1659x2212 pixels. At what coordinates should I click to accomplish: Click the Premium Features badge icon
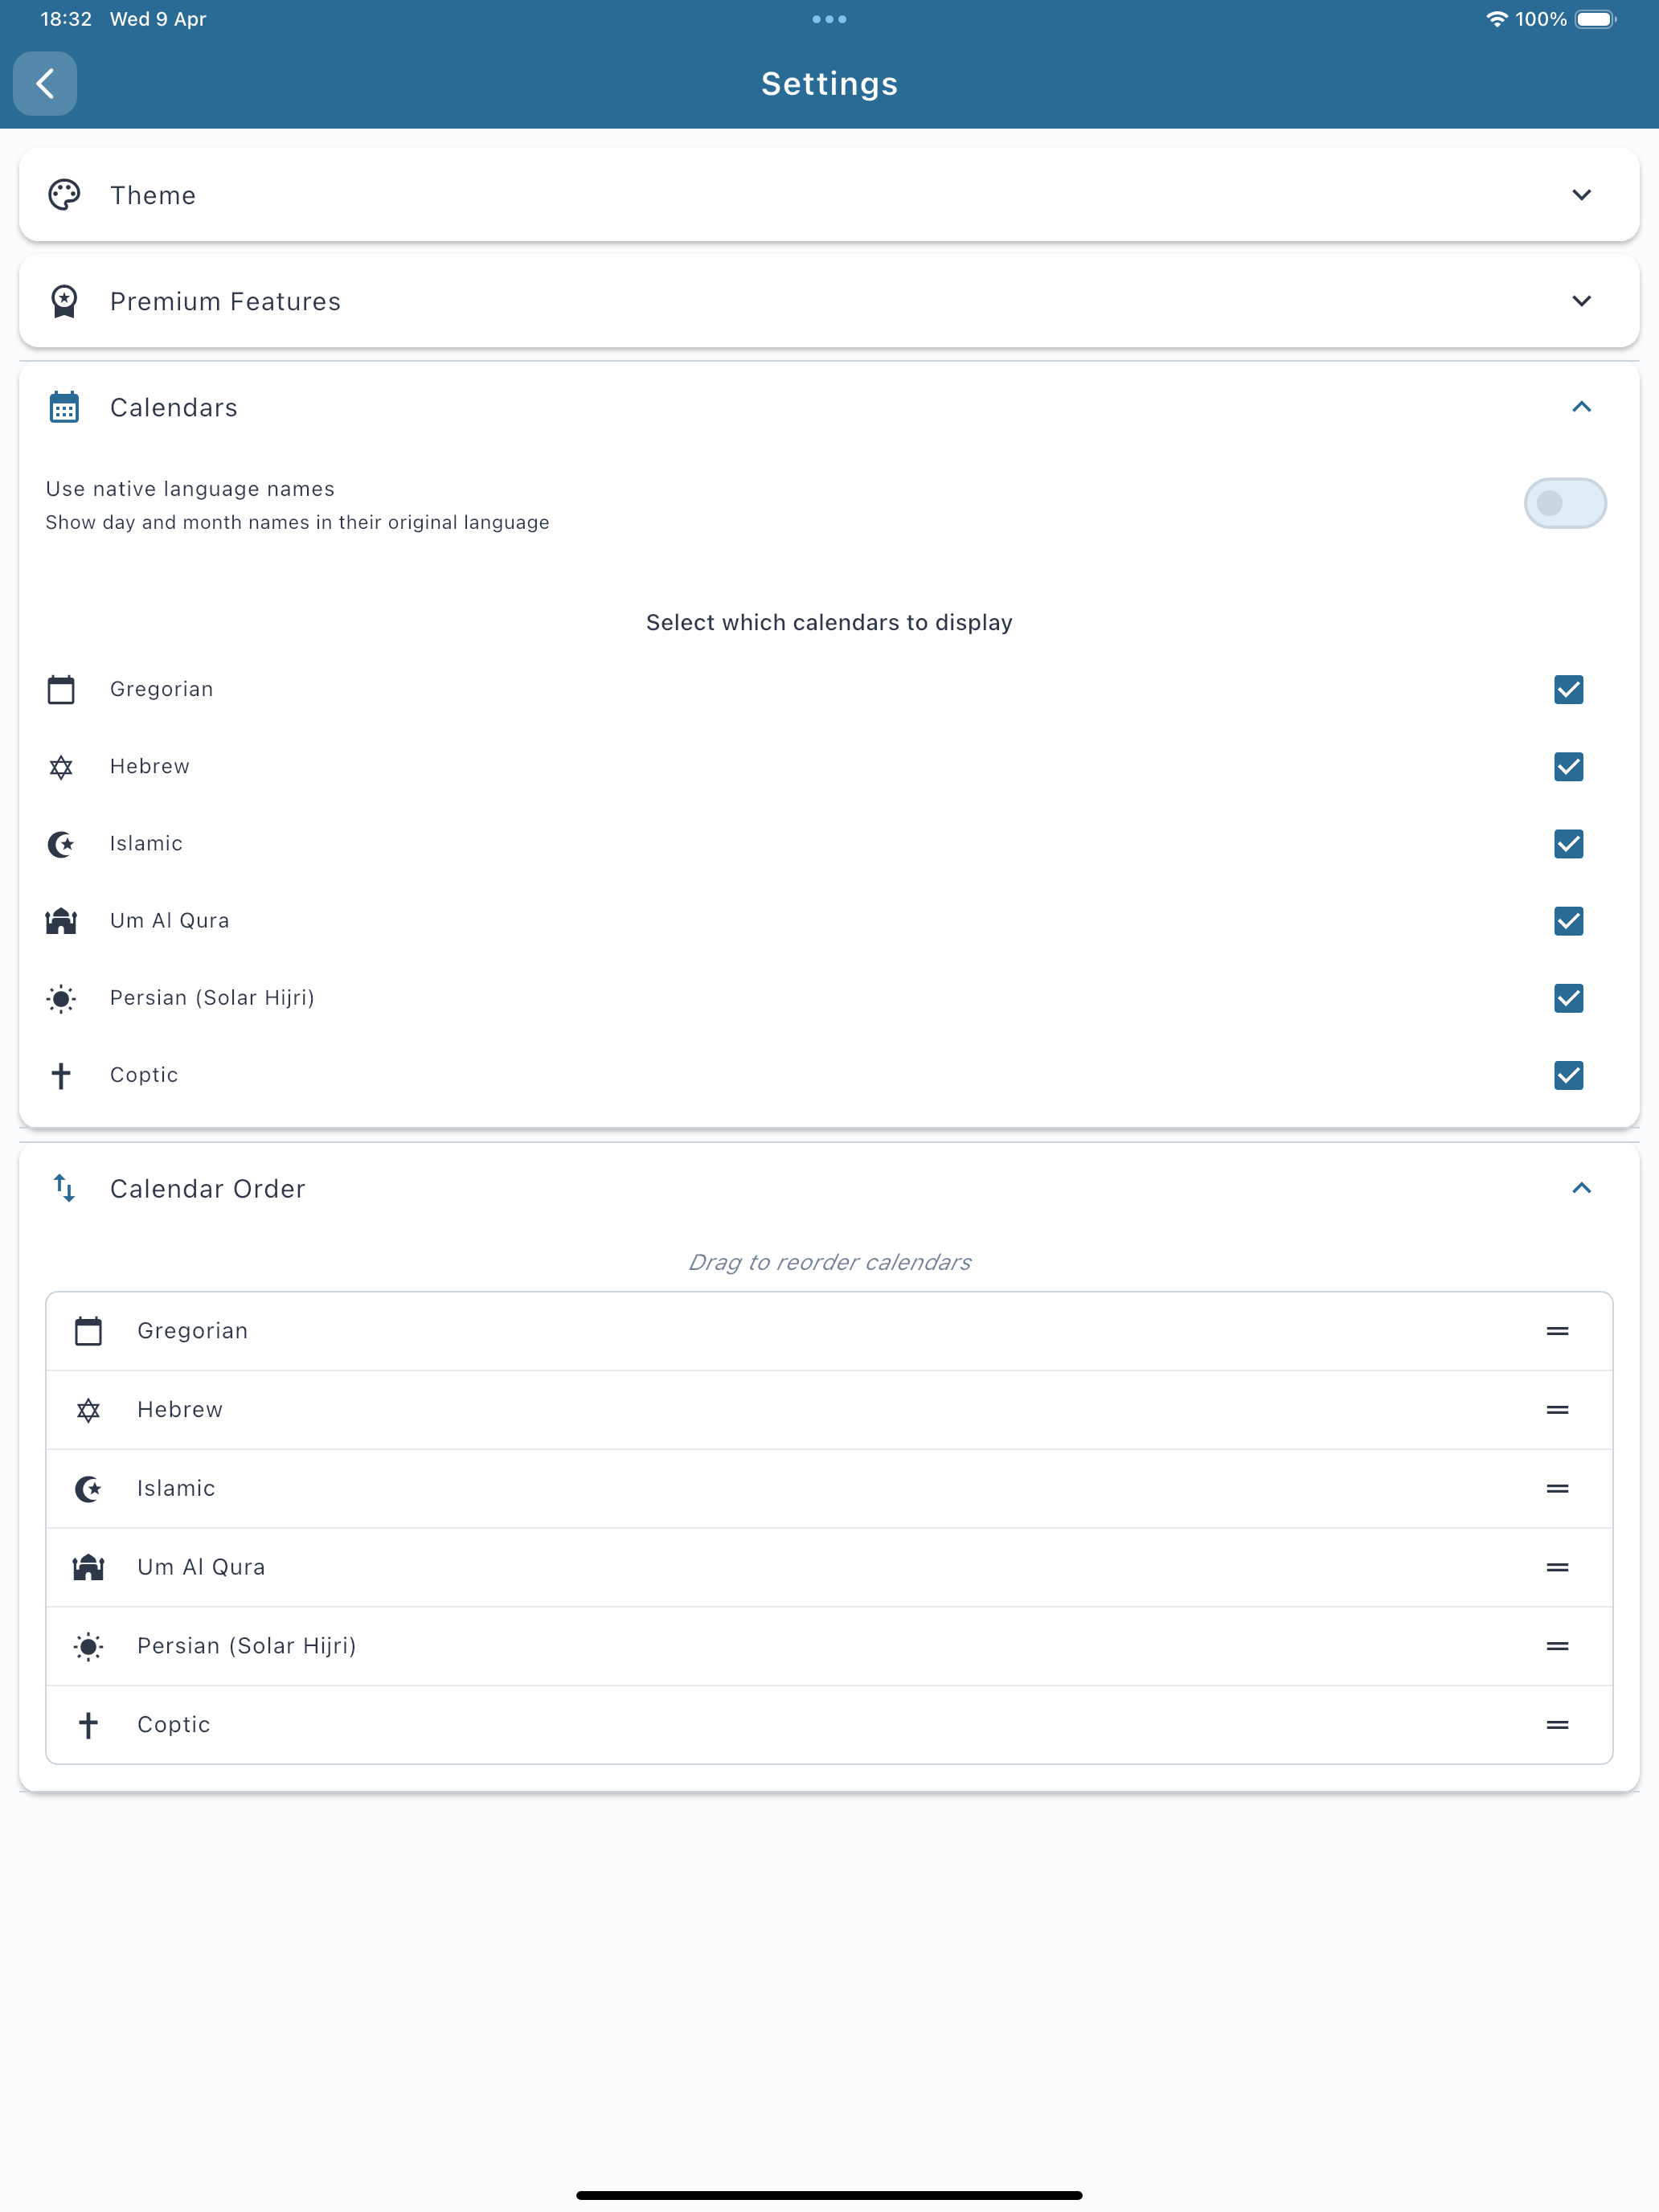point(64,301)
